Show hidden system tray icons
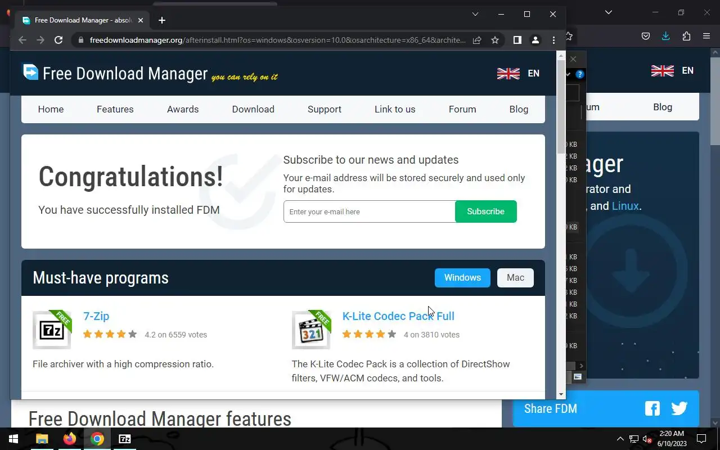The image size is (720, 450). 620,439
